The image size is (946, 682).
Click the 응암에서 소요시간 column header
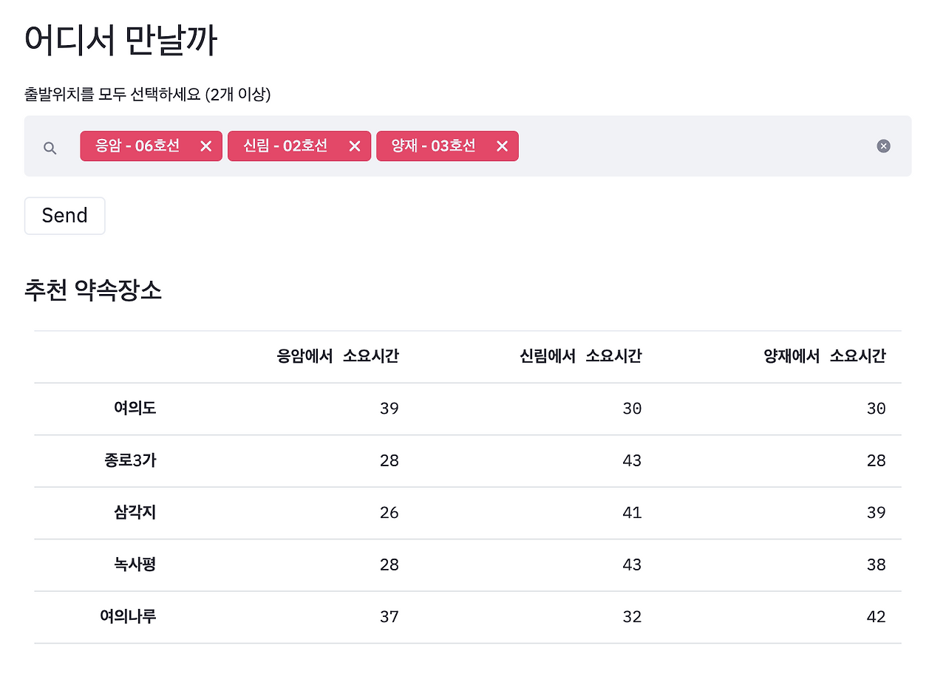338,355
